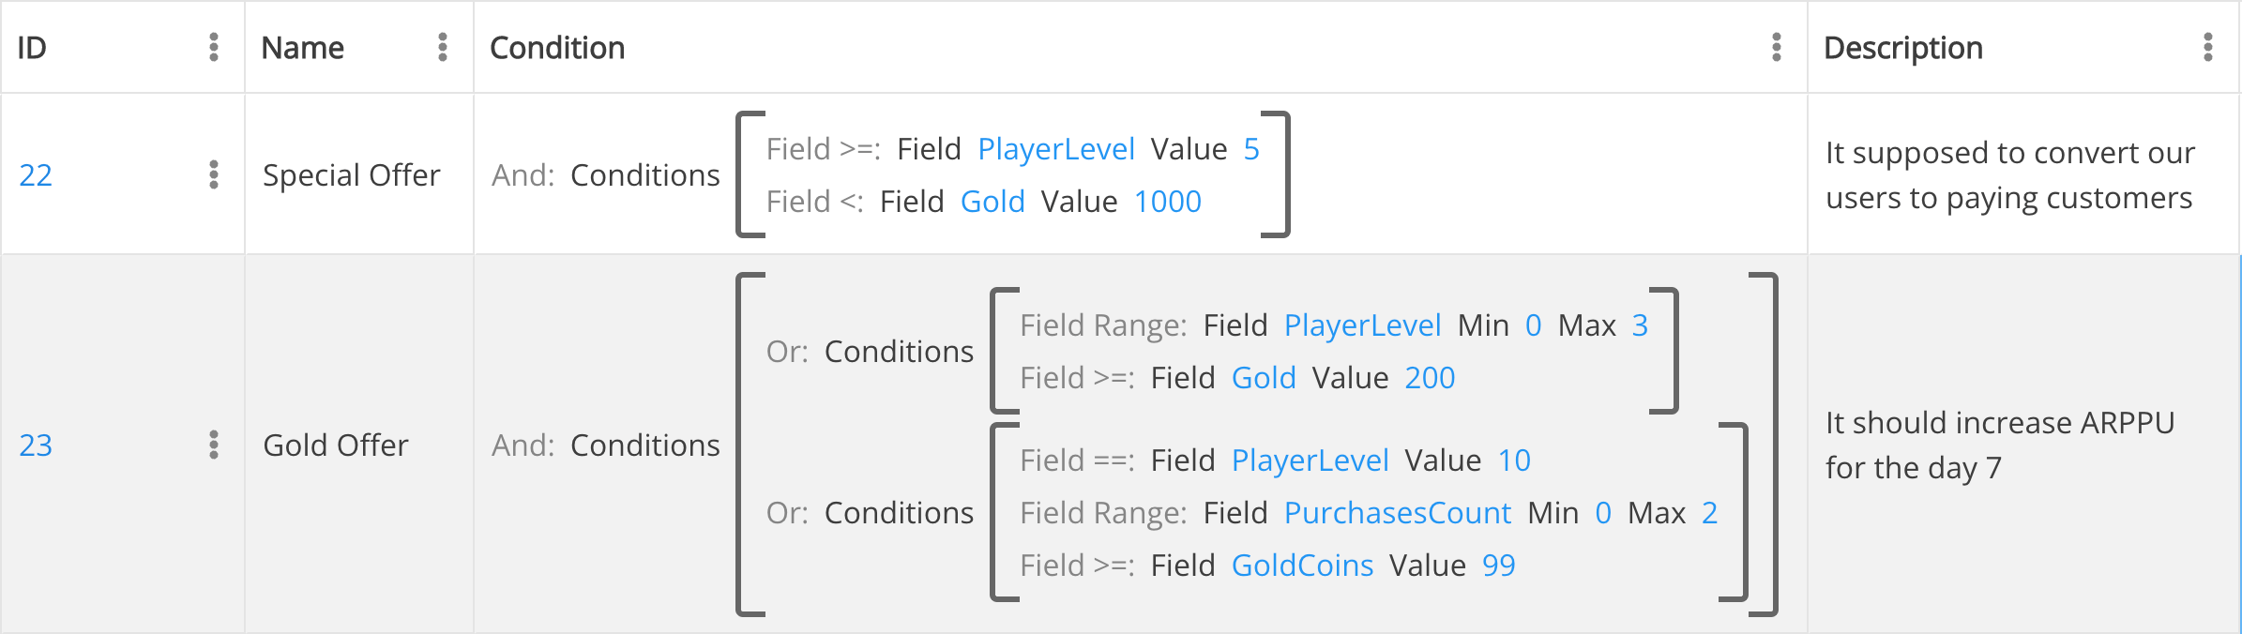Open row 22 actions menu
This screenshot has height=634, width=2242.
(214, 174)
